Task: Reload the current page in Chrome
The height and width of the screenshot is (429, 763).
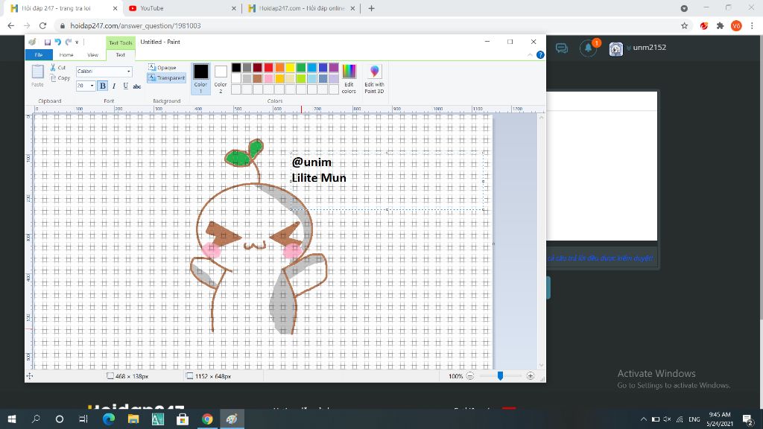Action: coord(42,26)
